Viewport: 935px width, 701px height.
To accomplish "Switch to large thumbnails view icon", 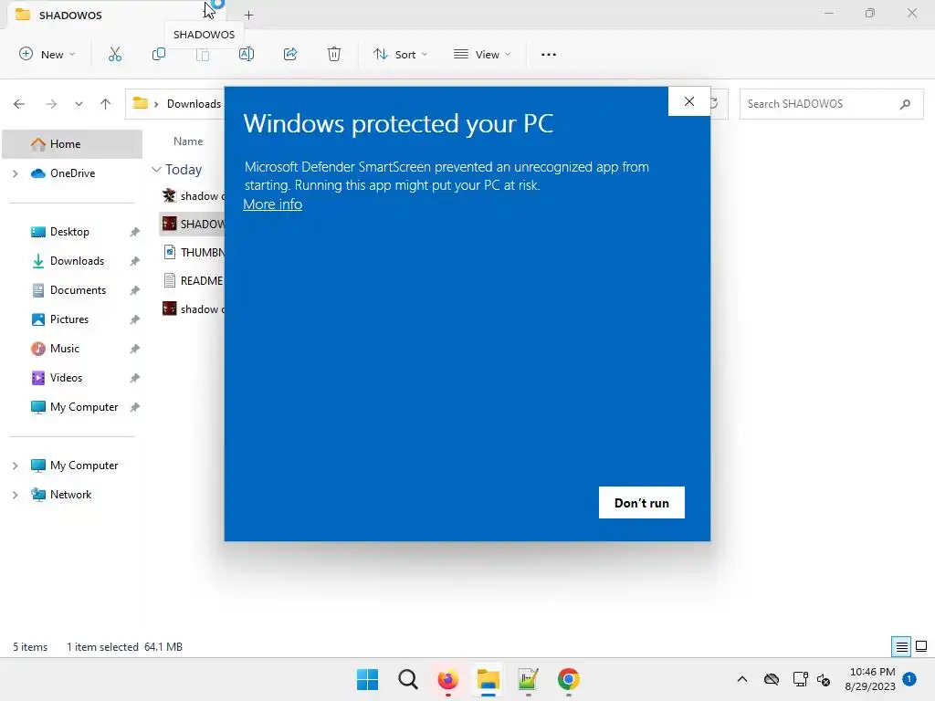I will pyautogui.click(x=921, y=647).
